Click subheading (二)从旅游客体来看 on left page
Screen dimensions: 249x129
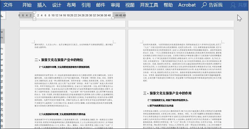coord(62,114)
